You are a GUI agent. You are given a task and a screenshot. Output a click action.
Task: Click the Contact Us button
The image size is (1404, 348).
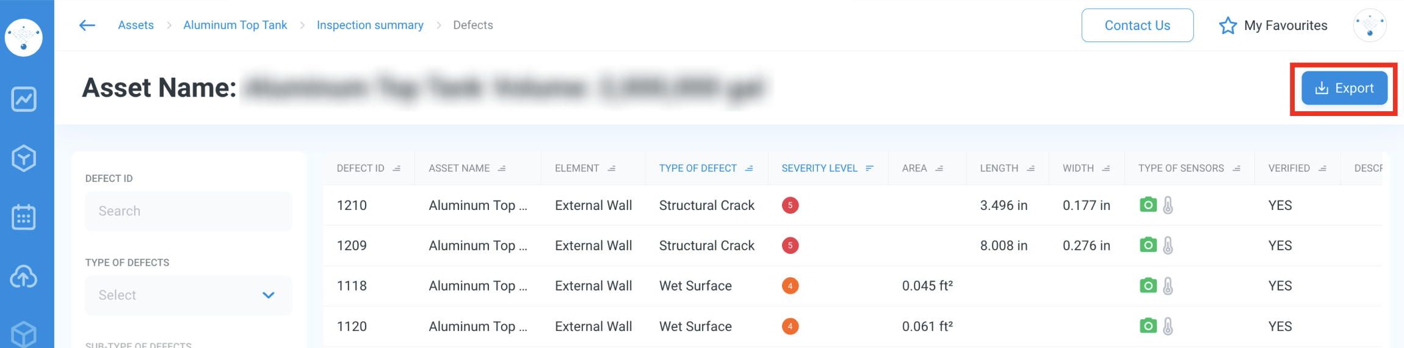(1137, 26)
